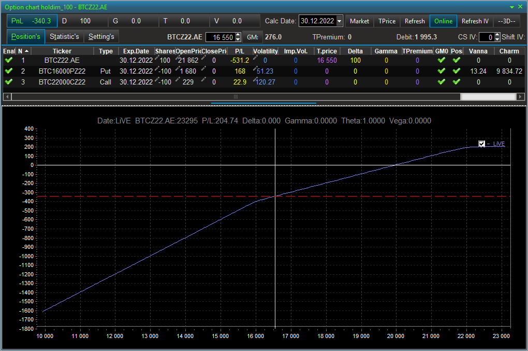
Task: Click the Delta column header
Action: [355, 51]
